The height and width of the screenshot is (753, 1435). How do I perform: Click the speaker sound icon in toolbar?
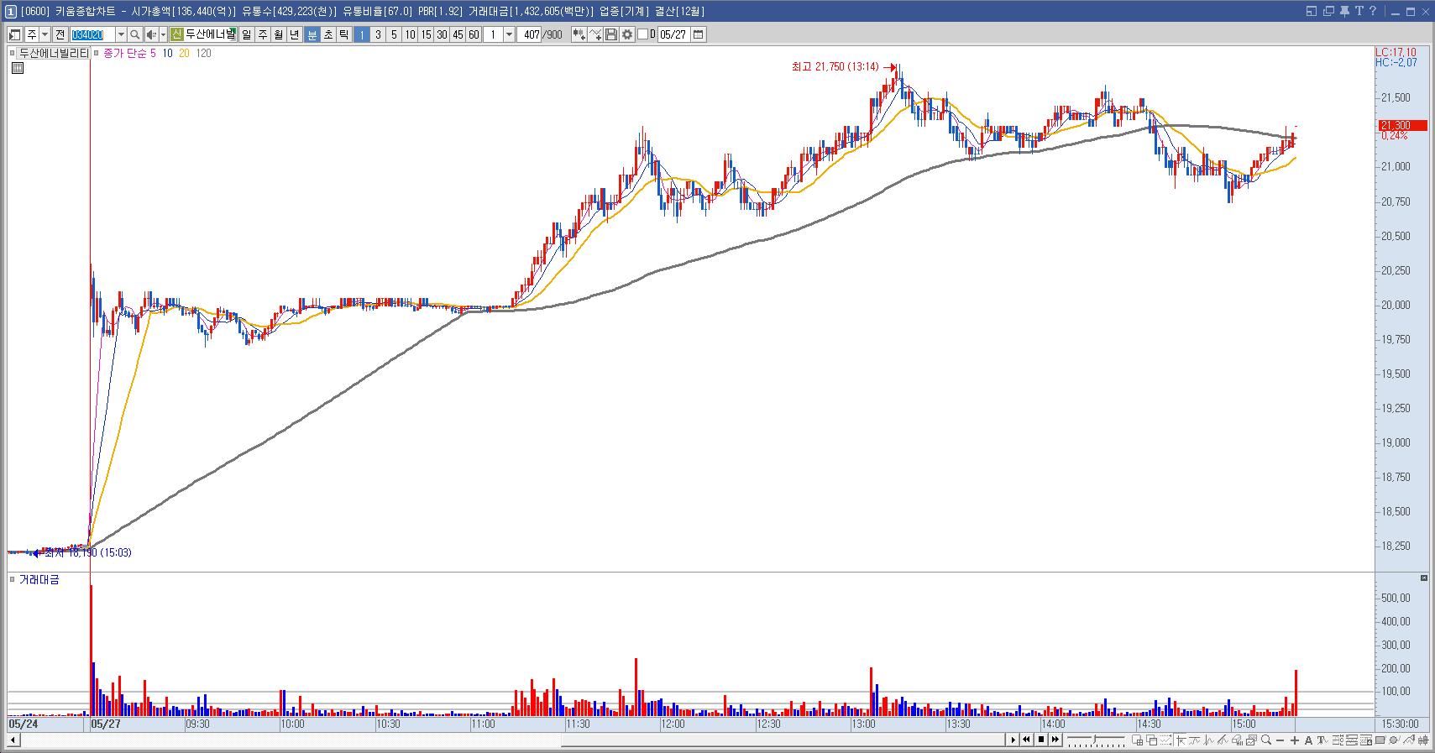[151, 34]
